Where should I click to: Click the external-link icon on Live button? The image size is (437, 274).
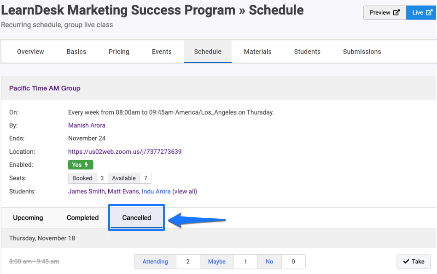click(x=430, y=12)
